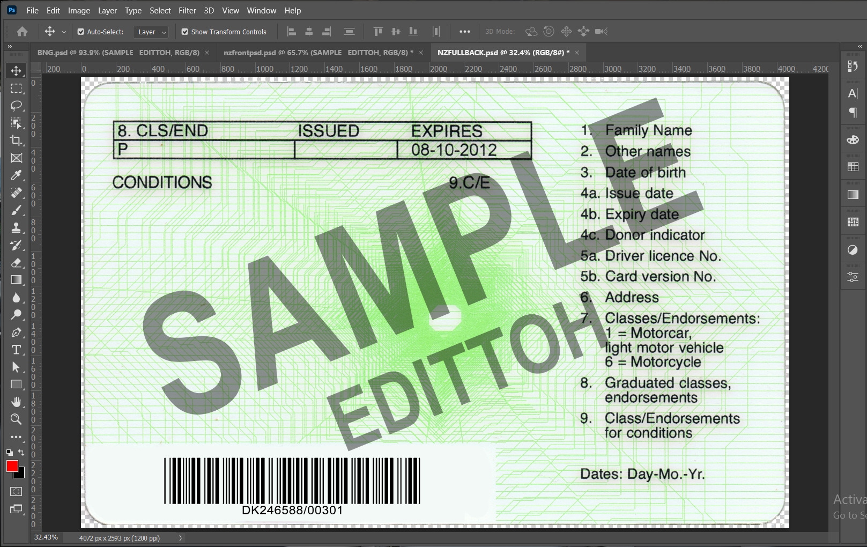This screenshot has height=547, width=867.
Task: Open the Adjustments panel icon
Action: pos(853,250)
